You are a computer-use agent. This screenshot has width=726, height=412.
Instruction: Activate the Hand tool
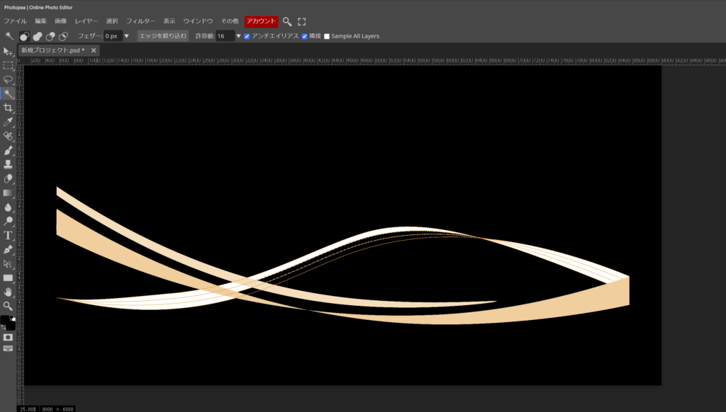click(x=8, y=292)
